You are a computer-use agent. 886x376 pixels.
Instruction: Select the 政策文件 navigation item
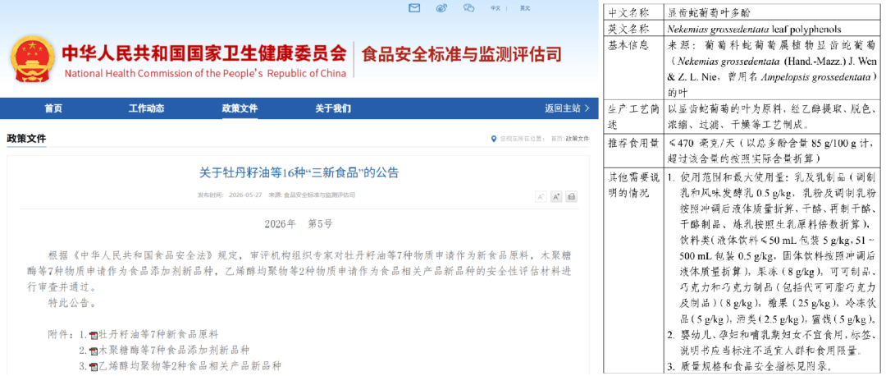pos(240,108)
